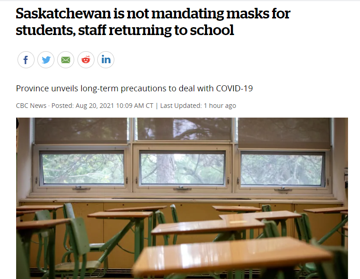Click the tree trunk visible through the window
This screenshot has height=279, width=360.
tap(166, 168)
